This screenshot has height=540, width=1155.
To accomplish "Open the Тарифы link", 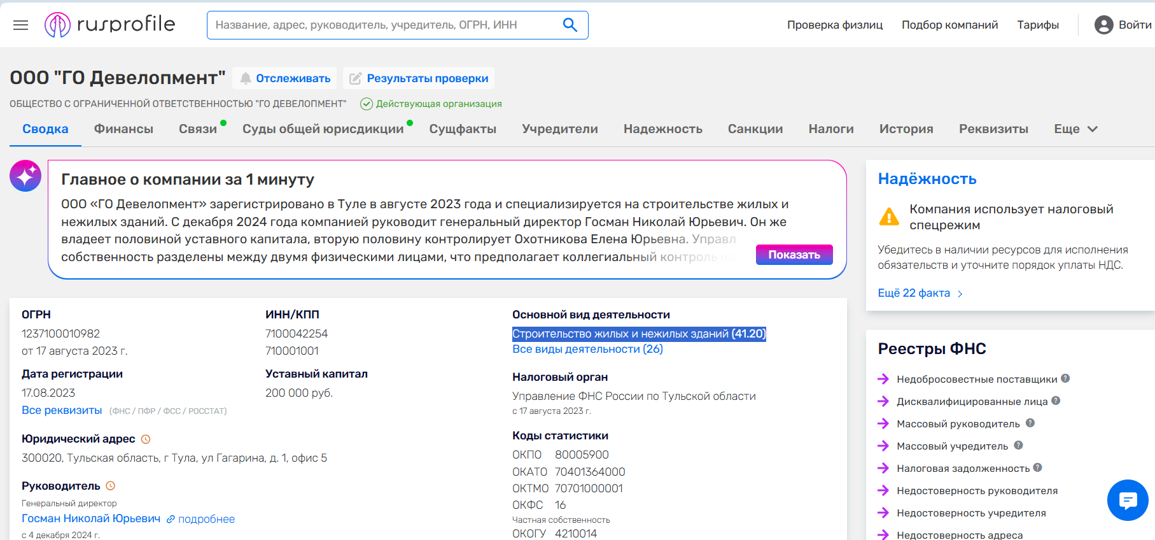I will (1038, 25).
